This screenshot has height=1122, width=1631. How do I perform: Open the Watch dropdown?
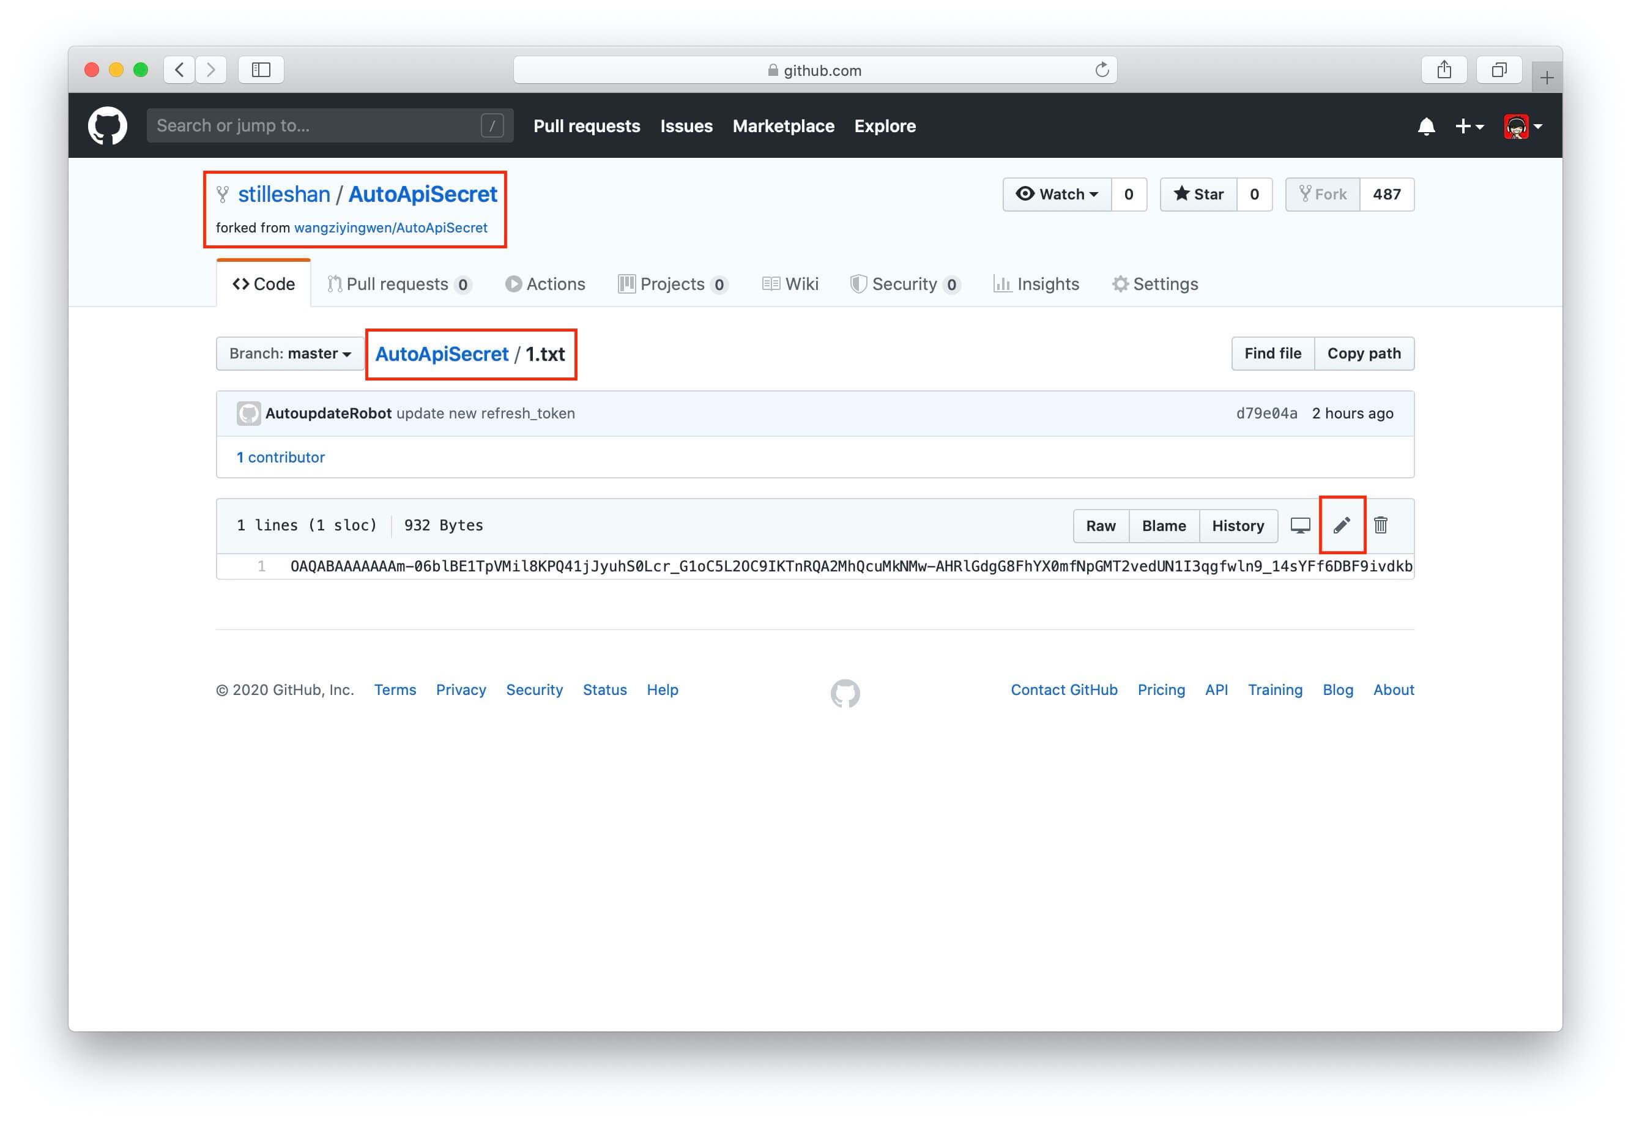tap(1057, 194)
